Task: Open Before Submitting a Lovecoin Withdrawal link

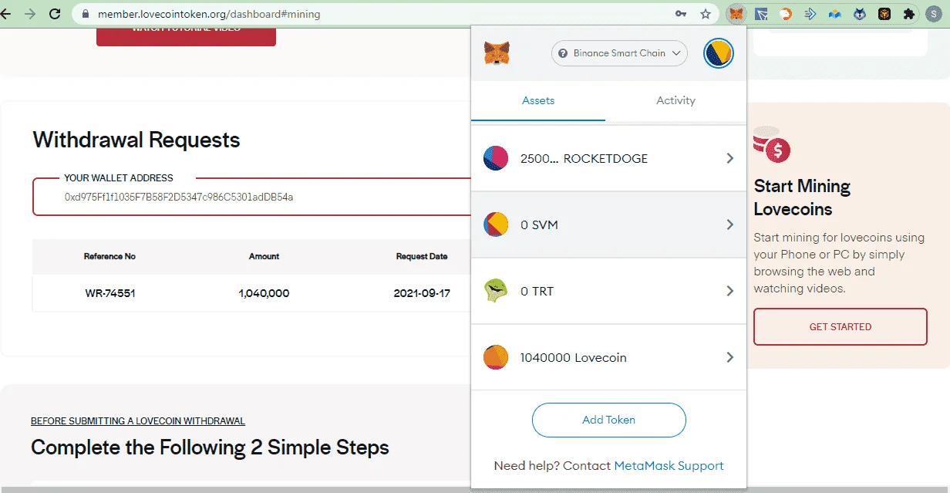Action: [x=138, y=421]
